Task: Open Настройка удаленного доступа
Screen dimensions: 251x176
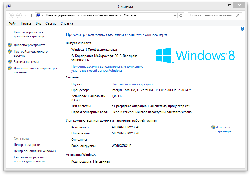Action: click(x=31, y=53)
